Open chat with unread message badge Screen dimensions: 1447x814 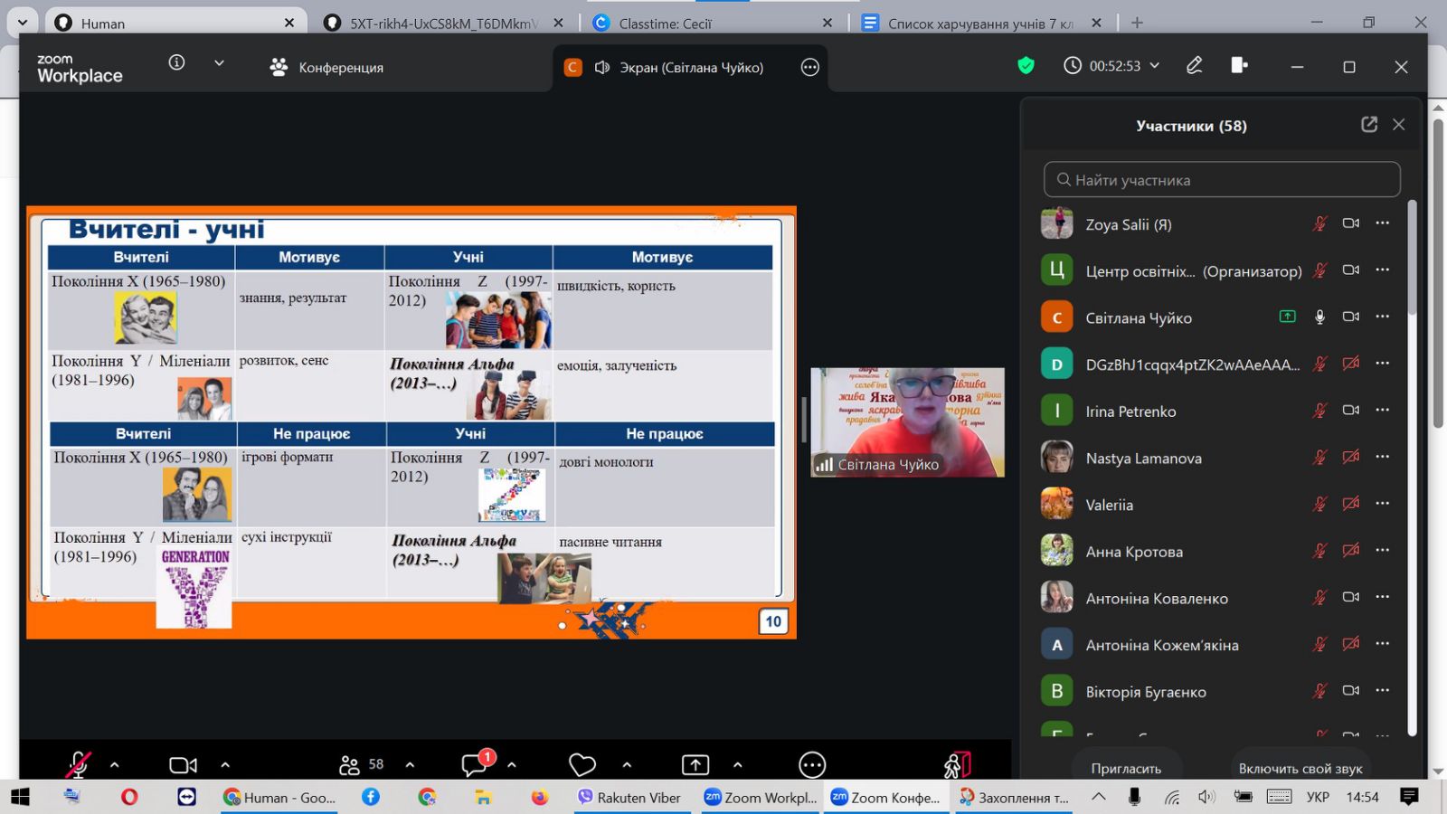tap(475, 764)
